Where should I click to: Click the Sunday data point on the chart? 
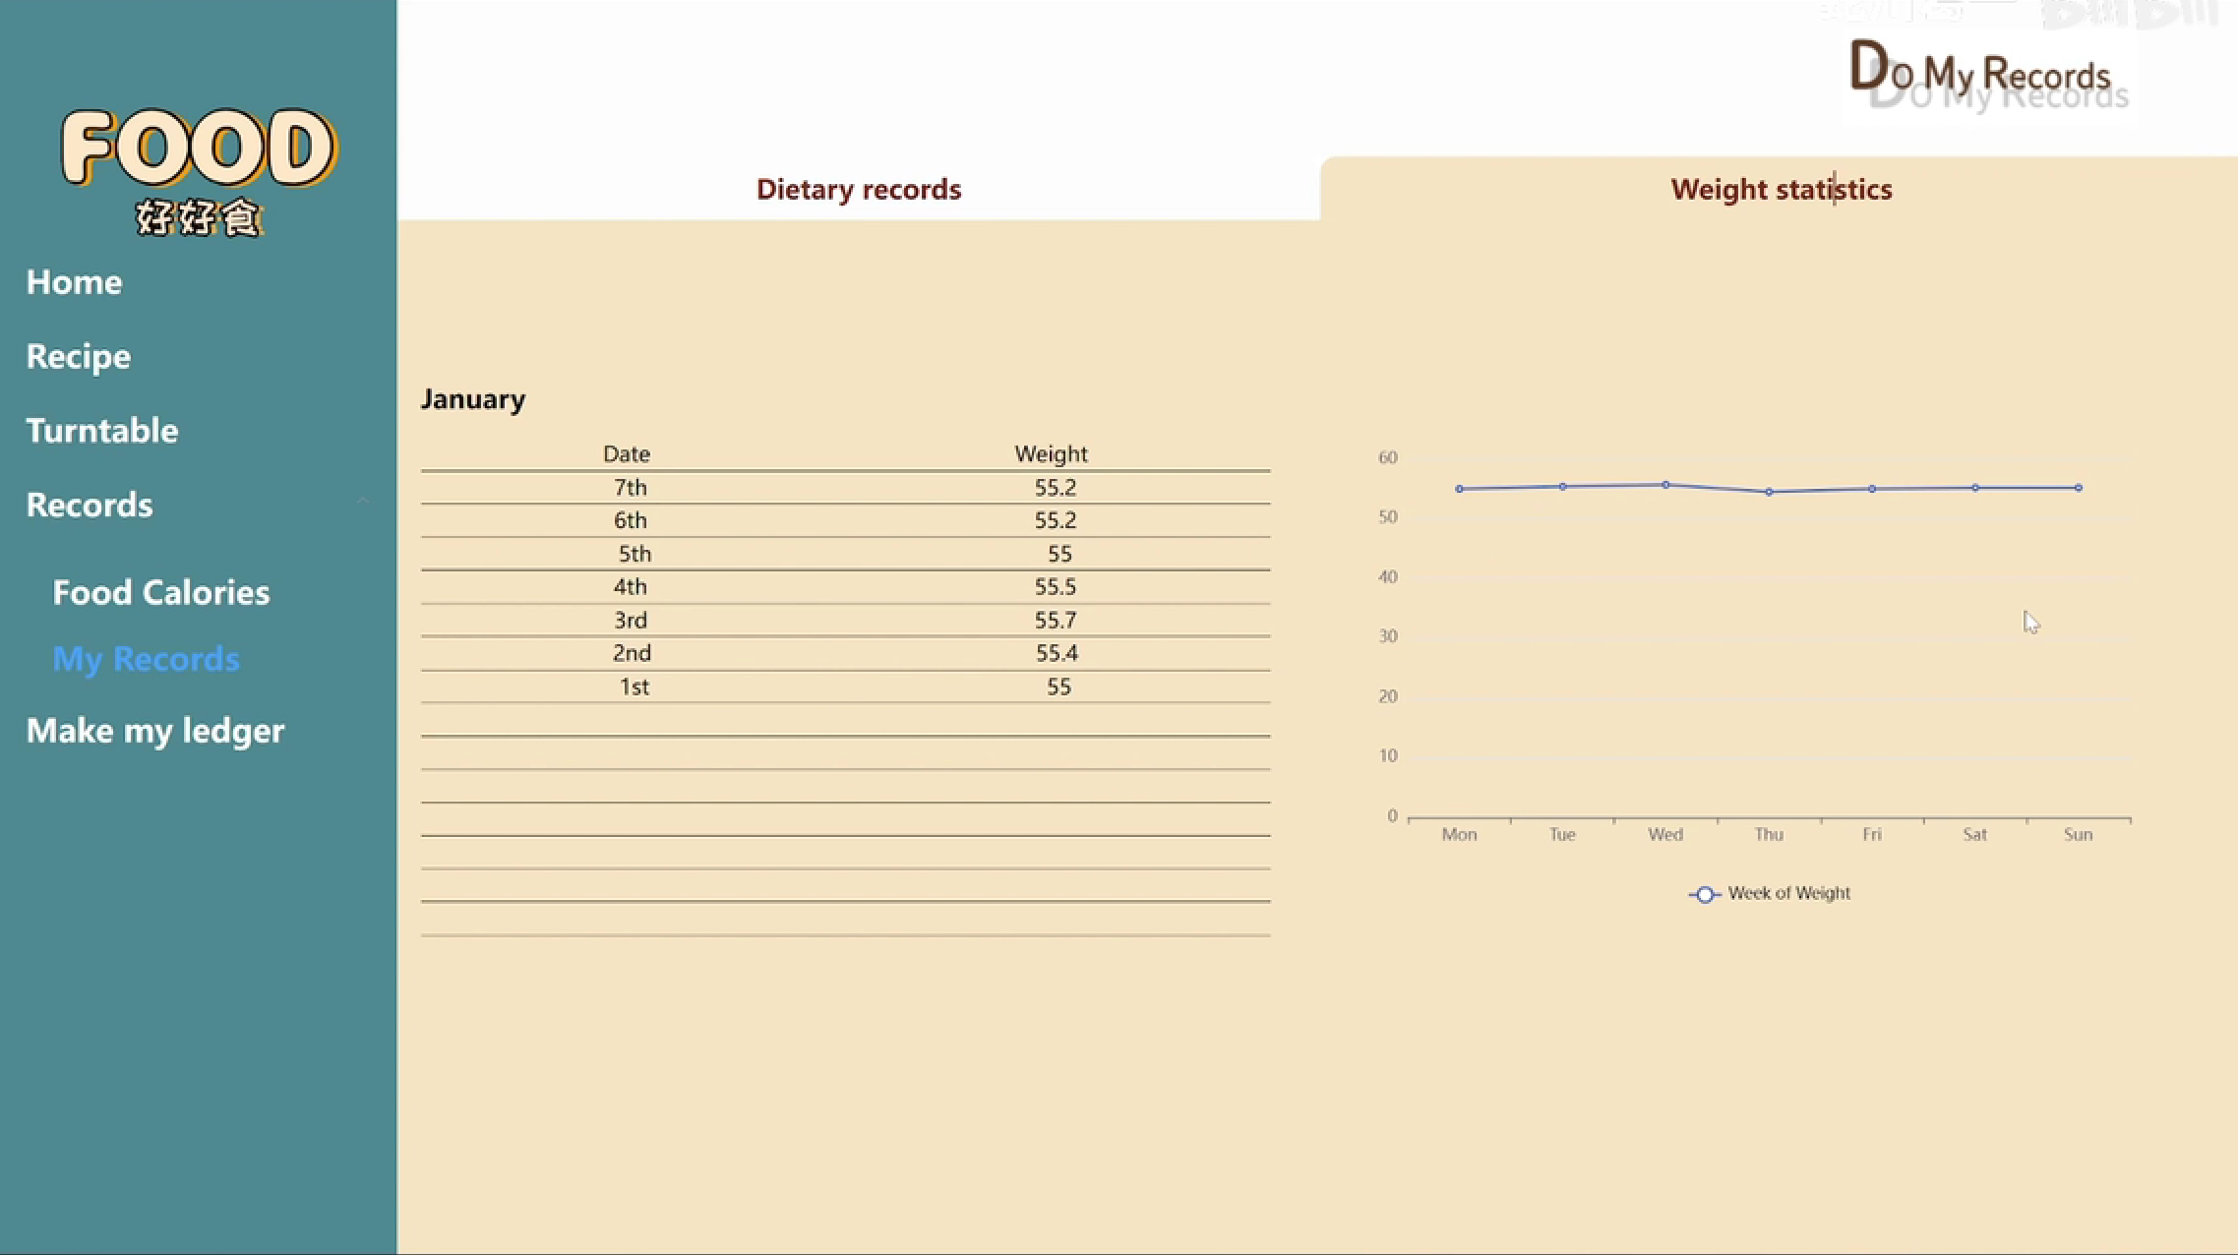pyautogui.click(x=2079, y=488)
